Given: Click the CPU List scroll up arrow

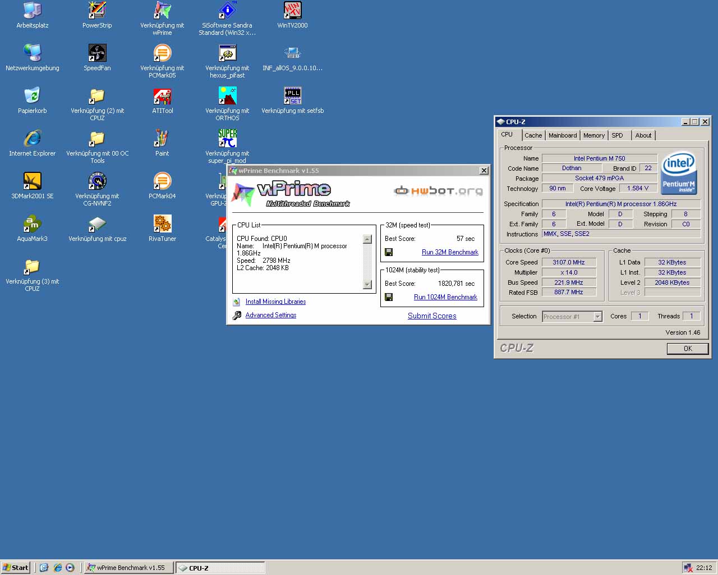Looking at the screenshot, I should [367, 239].
